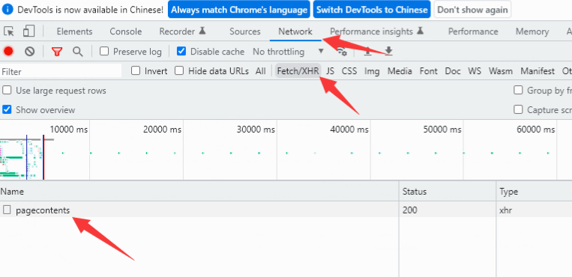572x277 pixels.
Task: Switch to the Console tab
Action: coord(126,31)
